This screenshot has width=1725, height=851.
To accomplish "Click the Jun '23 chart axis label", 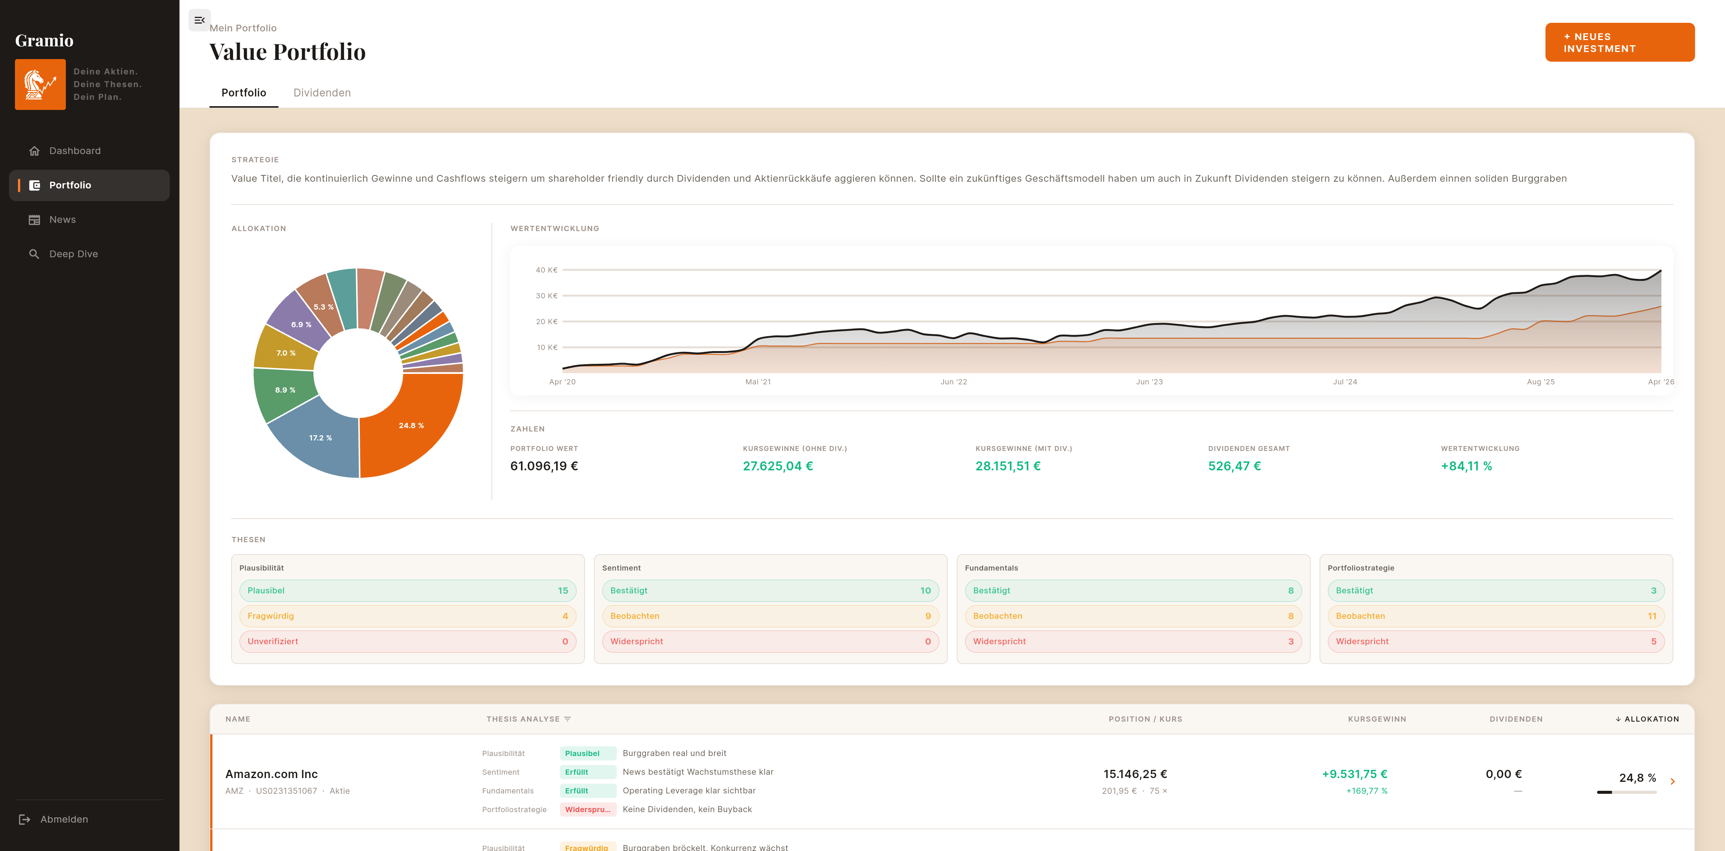I will pos(1149,382).
